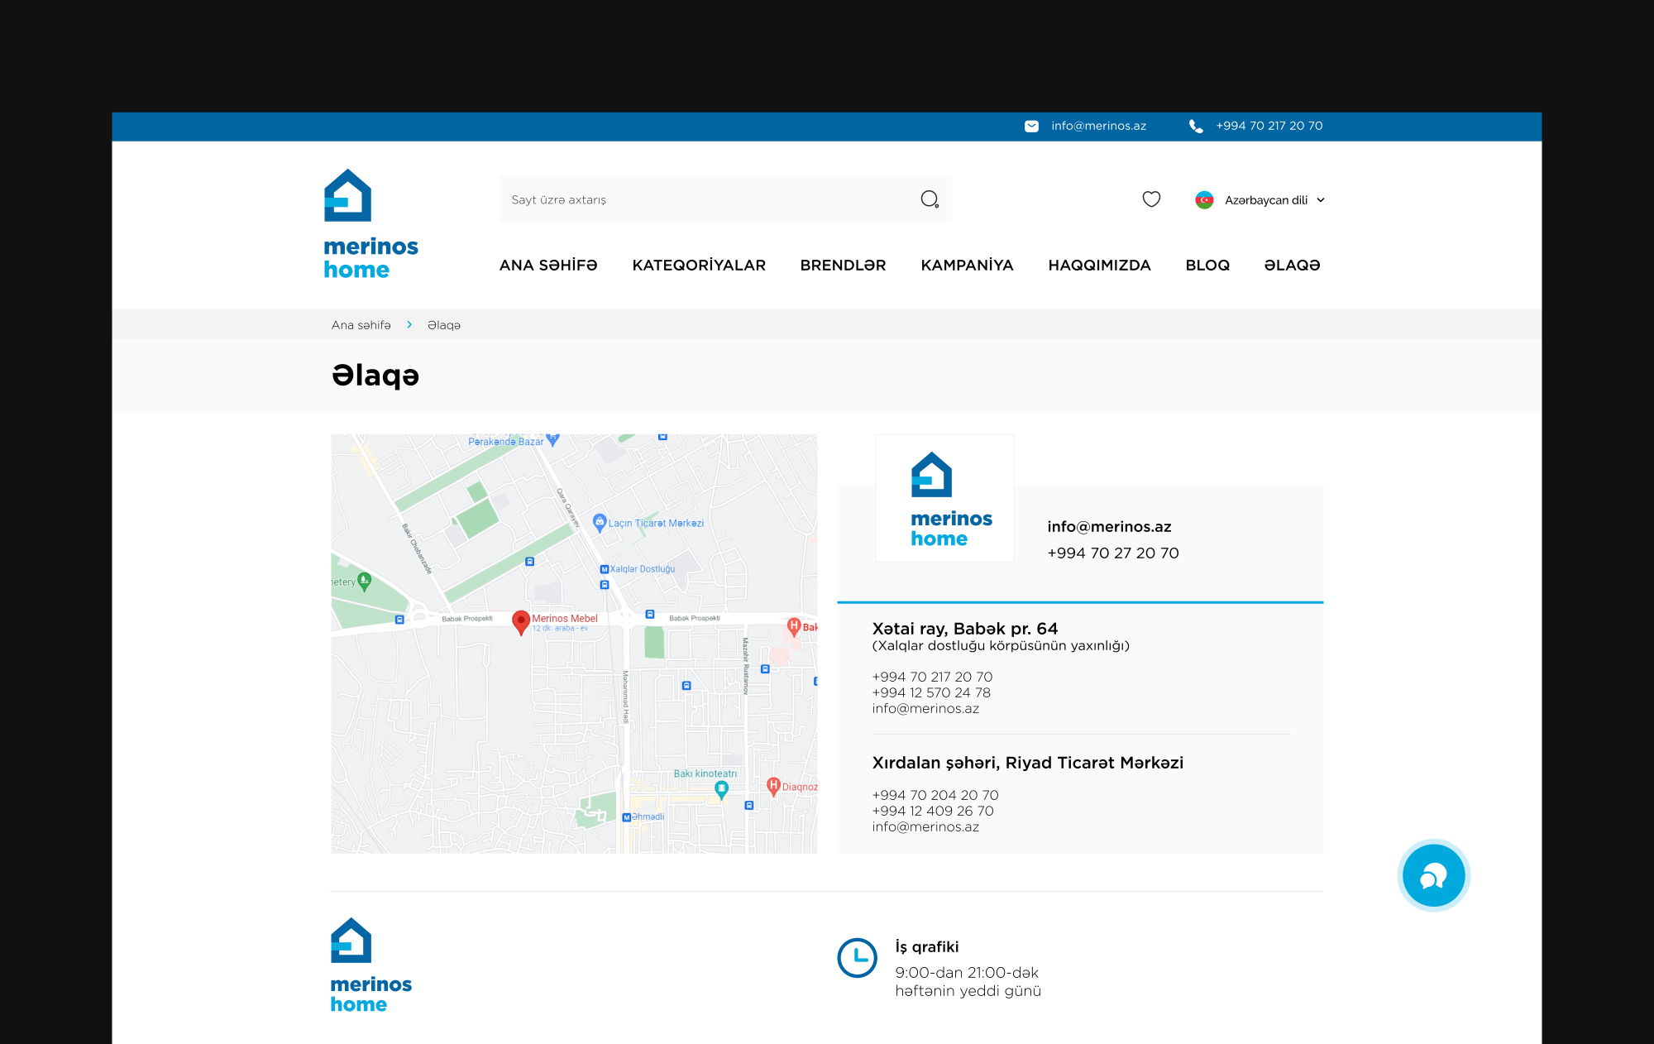Image resolution: width=1654 pixels, height=1044 pixels.
Task: Click the +994 70 27 20 70 number
Action: [x=1113, y=553]
